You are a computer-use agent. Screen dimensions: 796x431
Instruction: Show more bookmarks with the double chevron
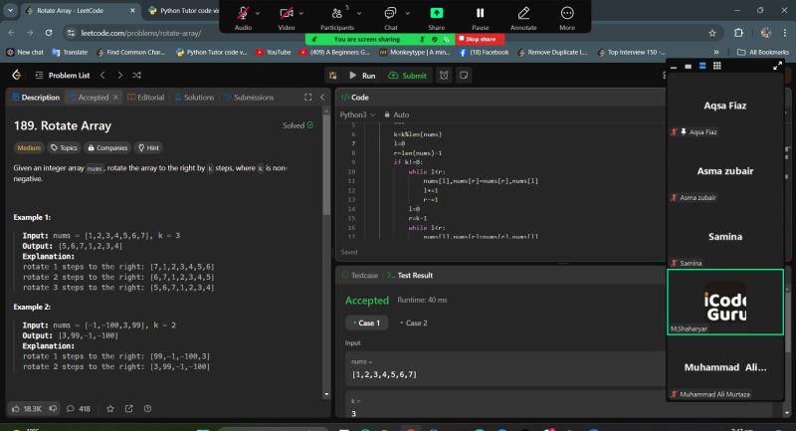715,52
